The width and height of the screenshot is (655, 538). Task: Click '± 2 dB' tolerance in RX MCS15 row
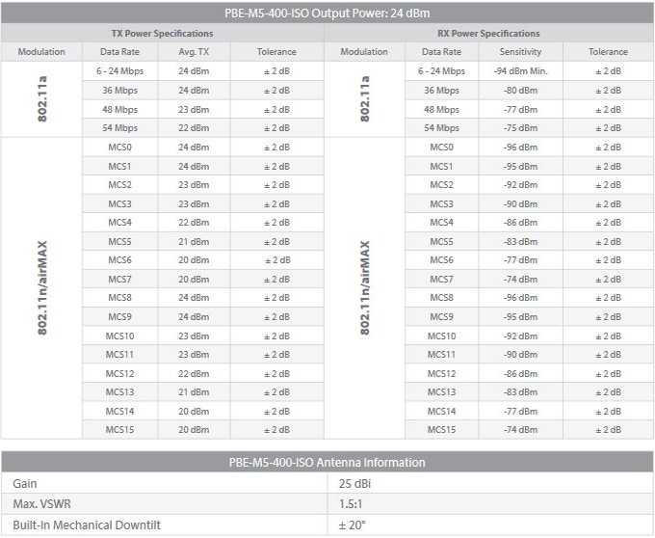click(x=608, y=430)
